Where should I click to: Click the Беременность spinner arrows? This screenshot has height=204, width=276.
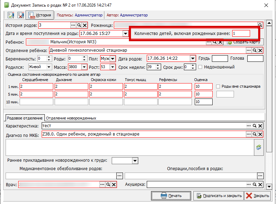pos(49,59)
